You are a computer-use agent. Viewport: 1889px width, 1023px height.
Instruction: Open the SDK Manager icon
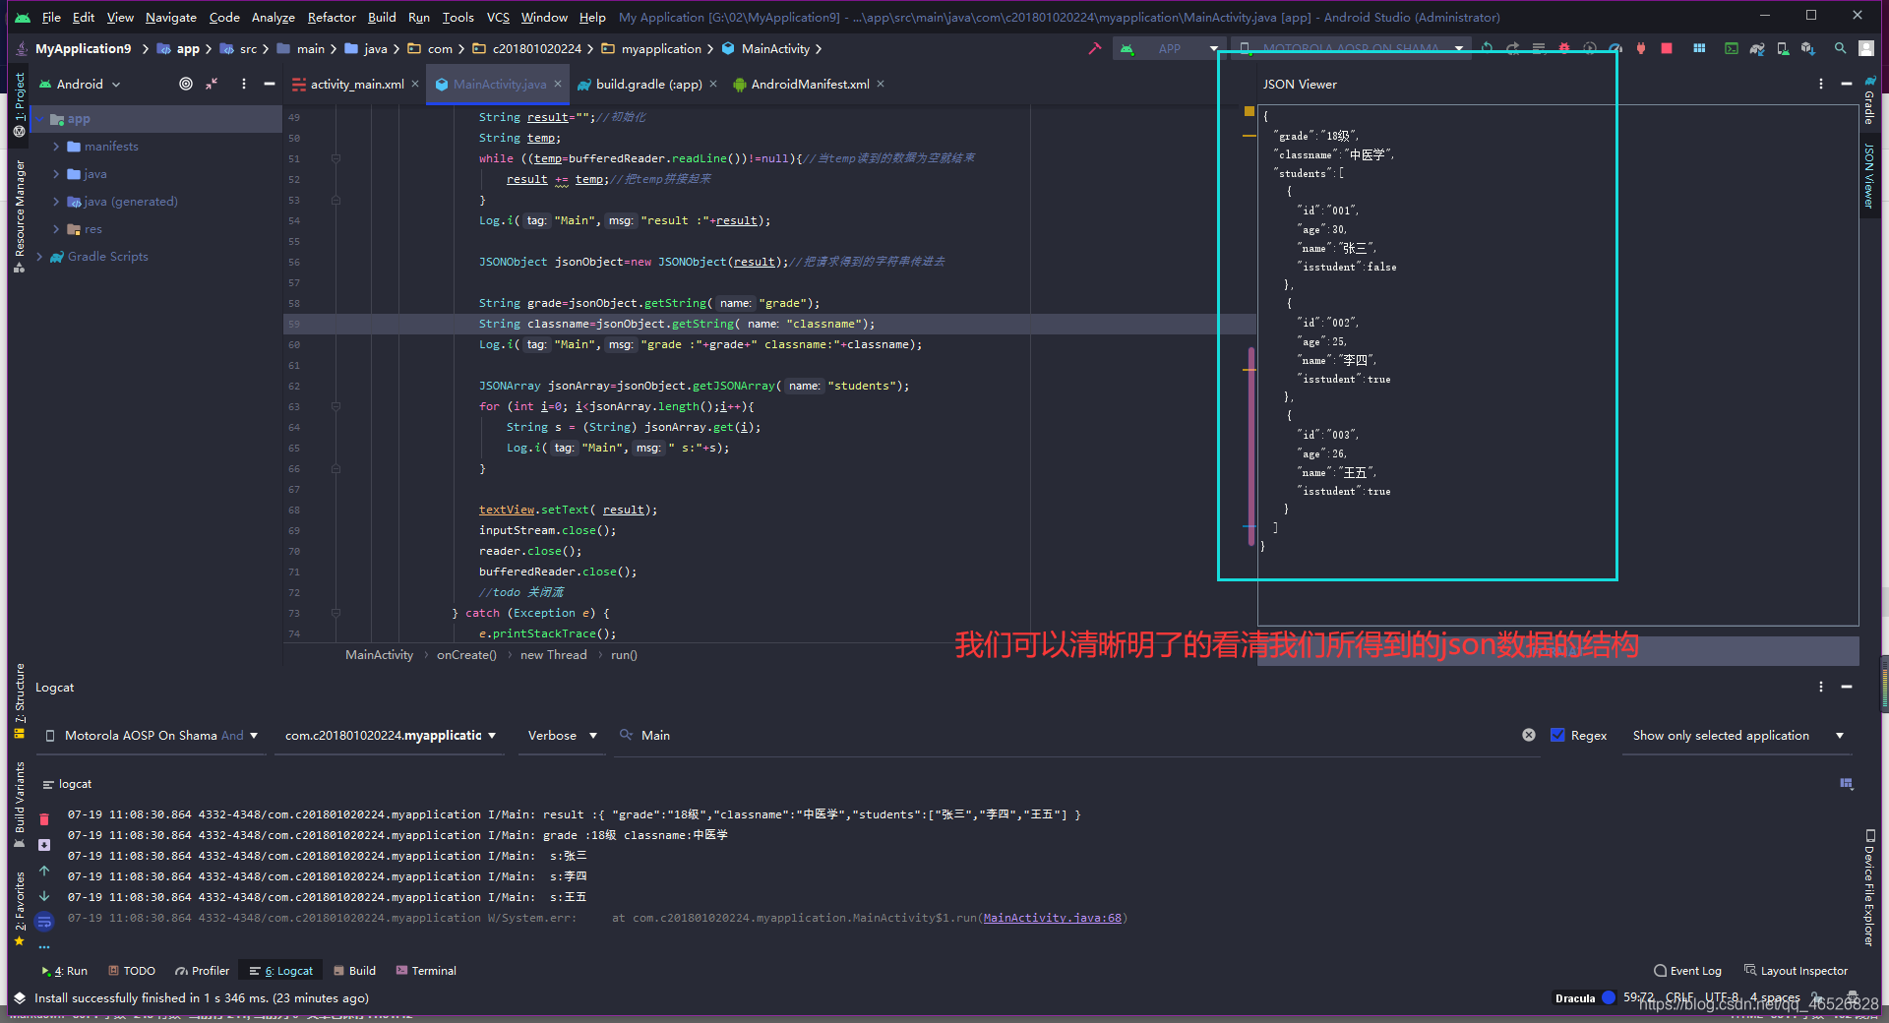point(1808,48)
